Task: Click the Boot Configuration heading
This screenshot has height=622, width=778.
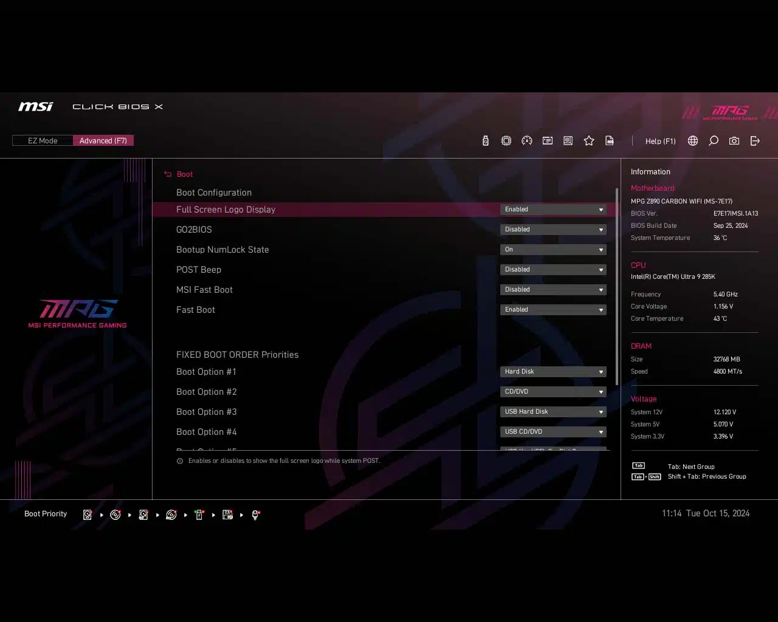Action: pos(214,193)
